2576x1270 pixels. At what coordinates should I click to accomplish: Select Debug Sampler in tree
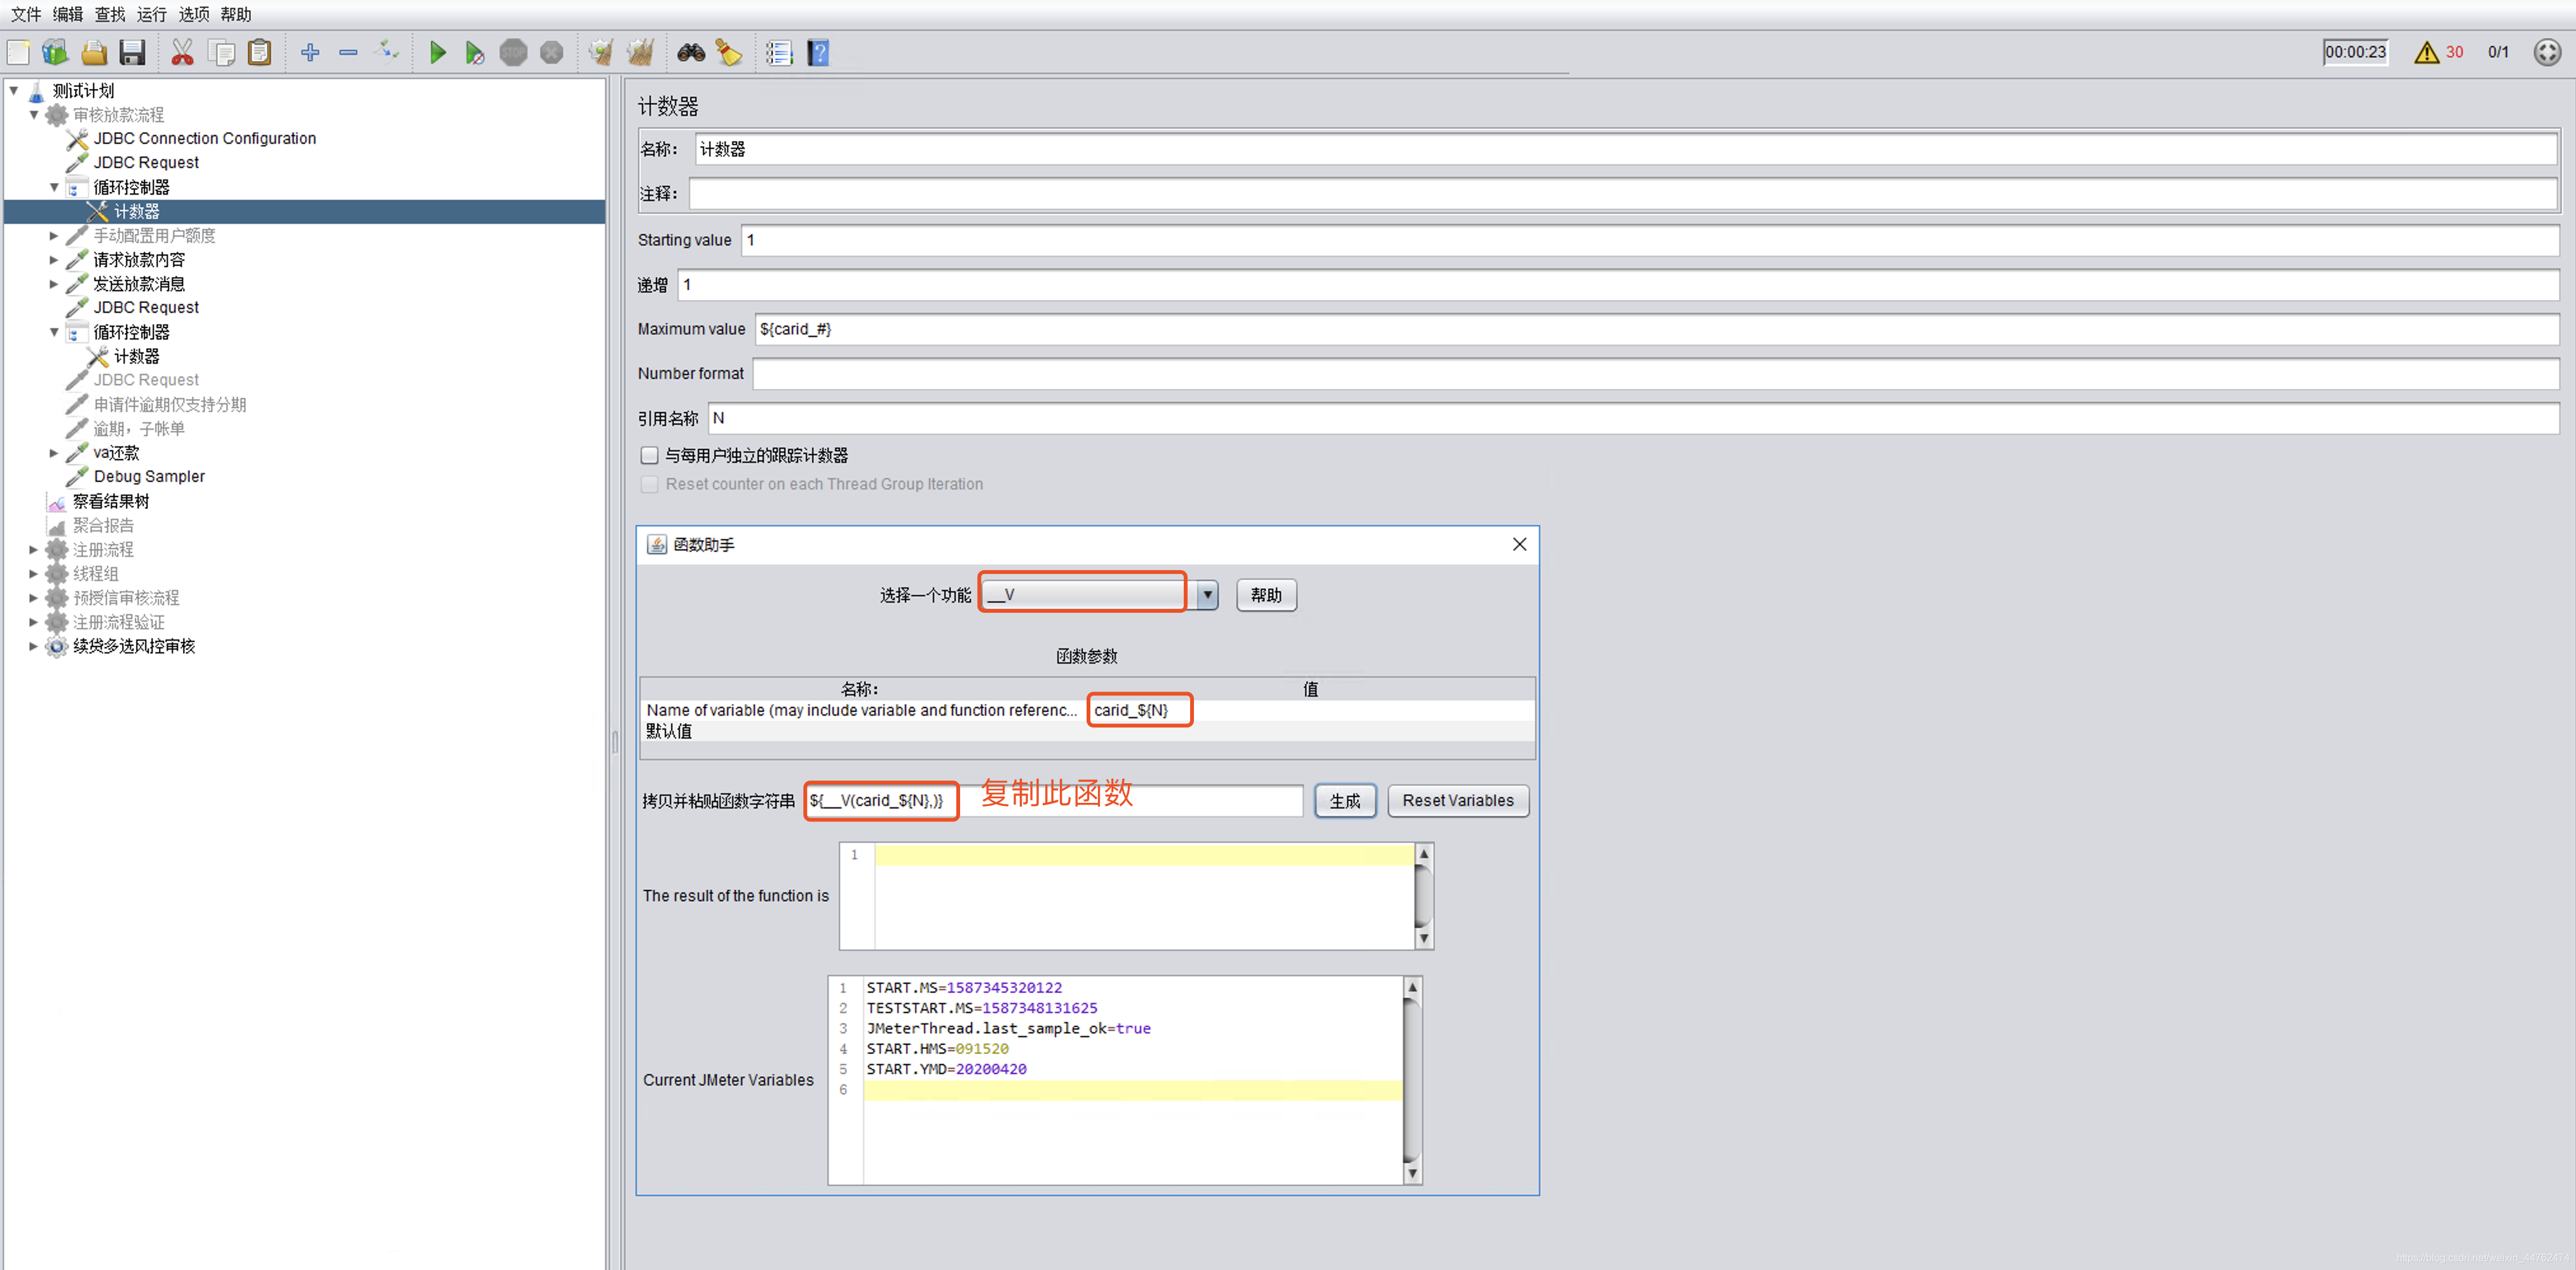click(x=149, y=476)
